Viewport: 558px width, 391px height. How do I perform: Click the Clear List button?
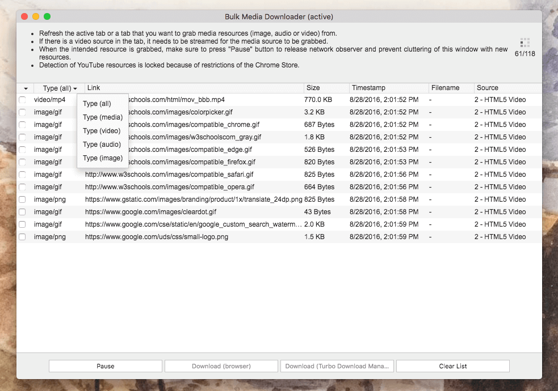[452, 366]
